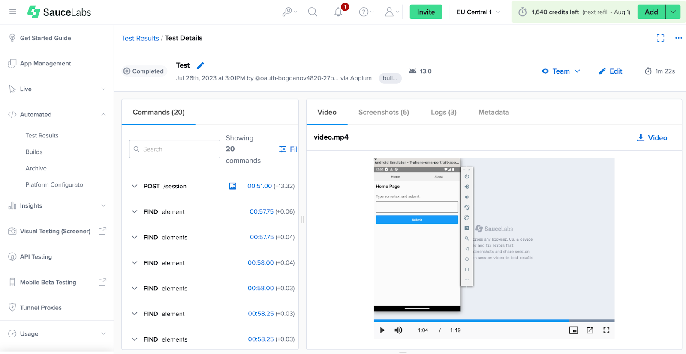Viewport: 686px width, 354px height.
Task: Open Platform Configurator
Action: (55, 184)
